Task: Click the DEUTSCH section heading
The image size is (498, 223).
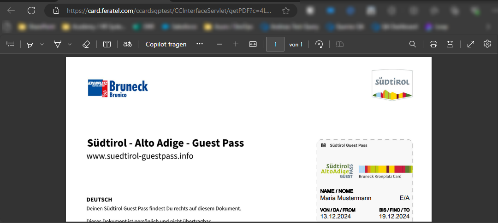Action: pos(99,200)
